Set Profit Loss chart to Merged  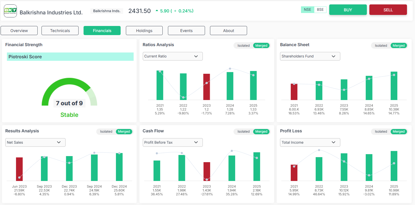(399, 132)
